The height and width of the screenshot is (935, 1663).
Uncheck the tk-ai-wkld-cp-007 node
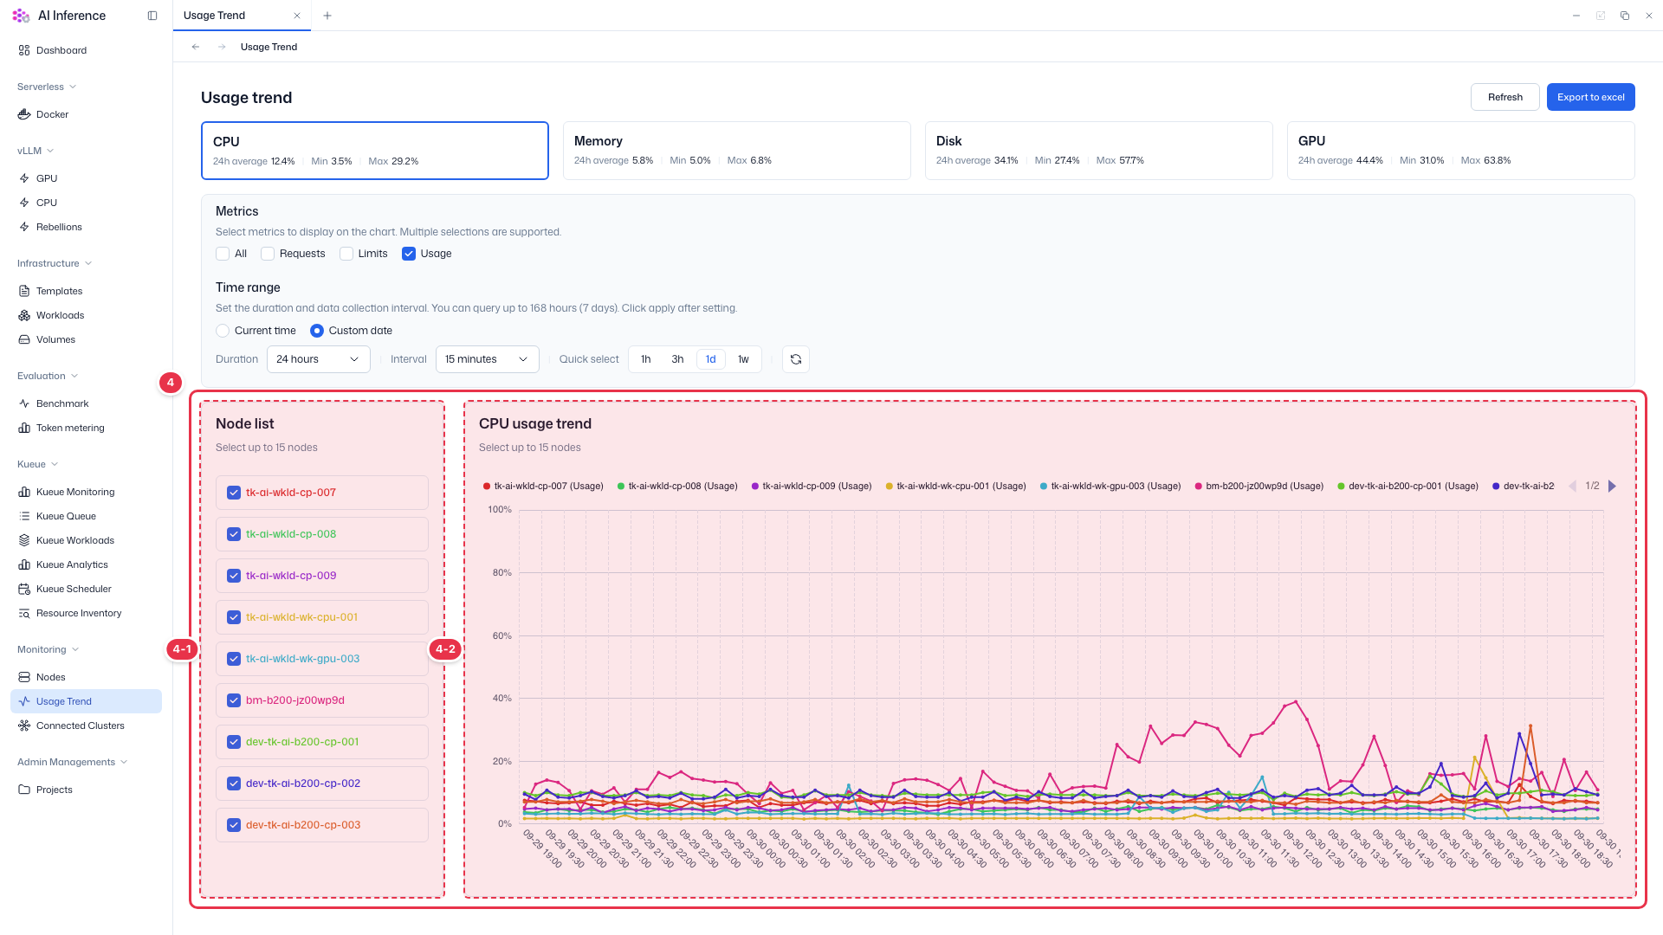pos(234,493)
